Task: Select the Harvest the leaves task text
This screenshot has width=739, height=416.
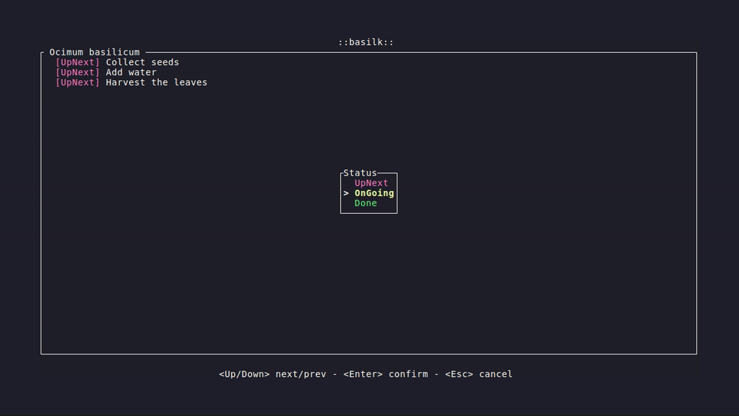Action: tap(156, 83)
